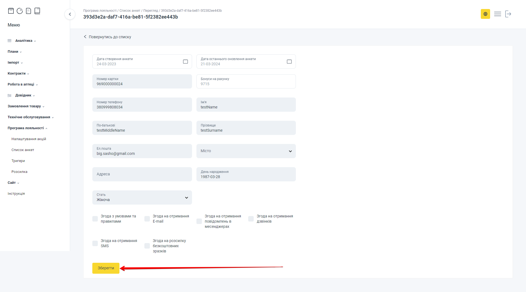This screenshot has width=526, height=292.
Task: Toggle 'Згода на отримання E-mail' checkbox
Action: 147,219
